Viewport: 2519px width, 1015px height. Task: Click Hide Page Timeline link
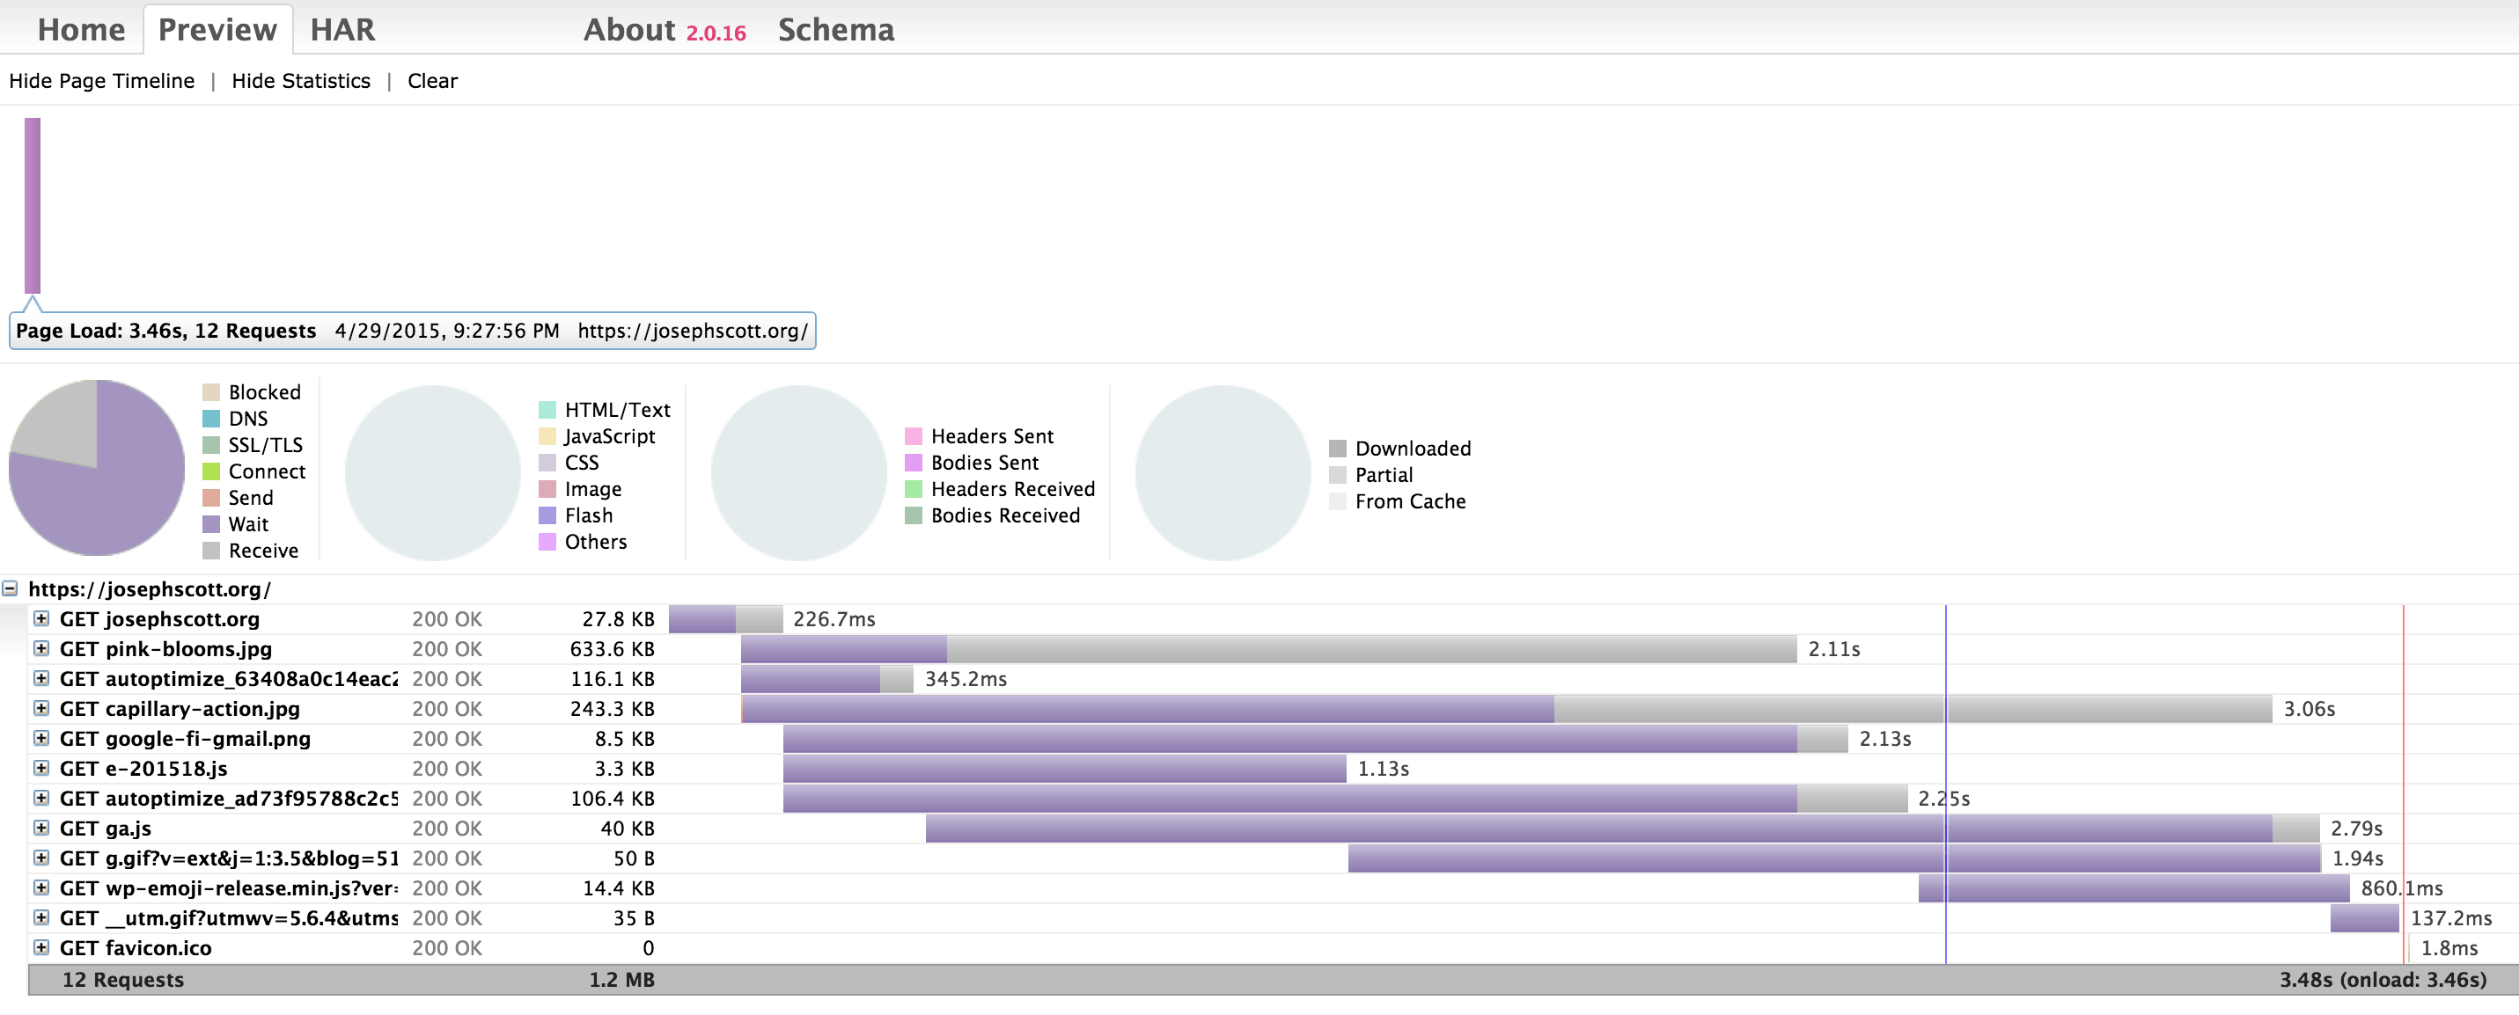102,81
